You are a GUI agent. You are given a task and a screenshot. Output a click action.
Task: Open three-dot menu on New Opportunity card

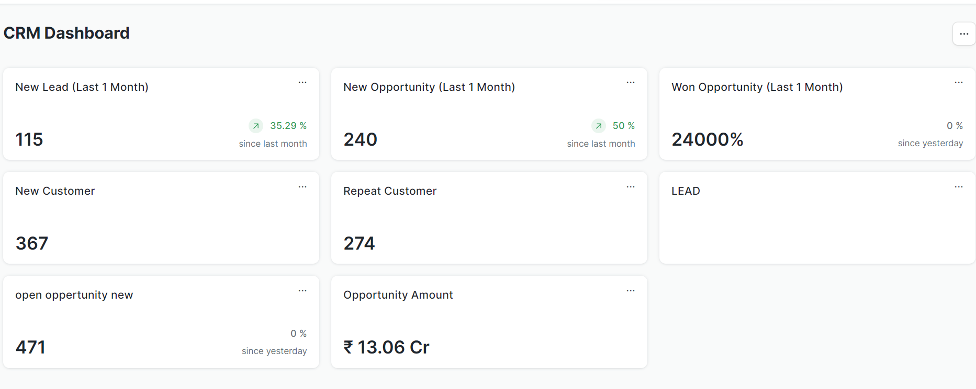click(631, 82)
